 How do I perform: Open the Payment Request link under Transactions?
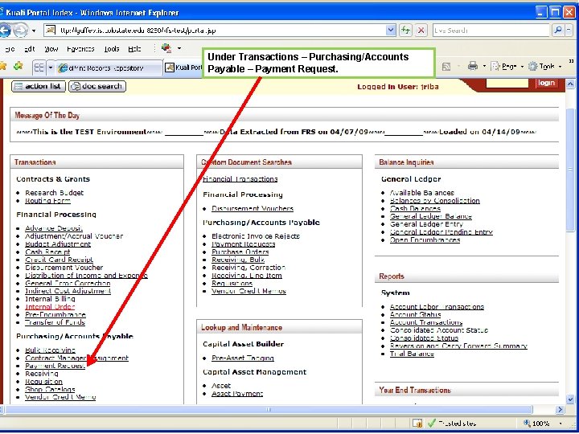click(x=55, y=366)
